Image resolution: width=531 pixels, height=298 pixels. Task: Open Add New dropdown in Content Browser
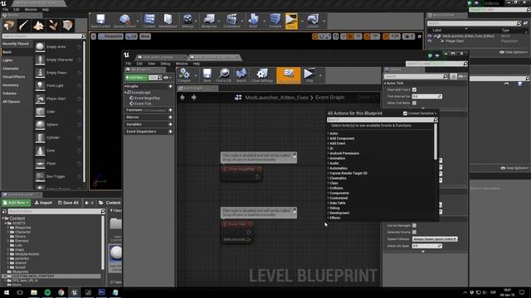point(16,203)
